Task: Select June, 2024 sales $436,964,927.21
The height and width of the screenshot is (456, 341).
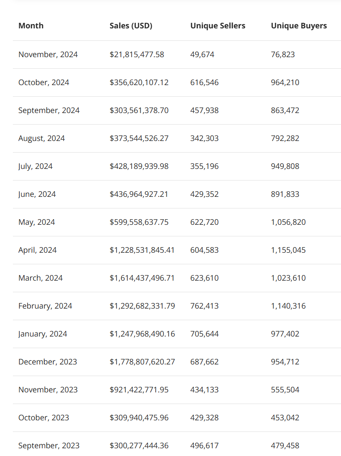Action: click(139, 194)
